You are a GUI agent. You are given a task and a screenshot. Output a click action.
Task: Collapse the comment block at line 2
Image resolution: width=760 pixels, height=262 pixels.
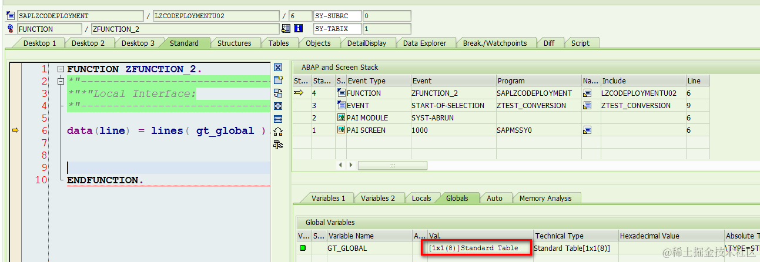pos(61,81)
